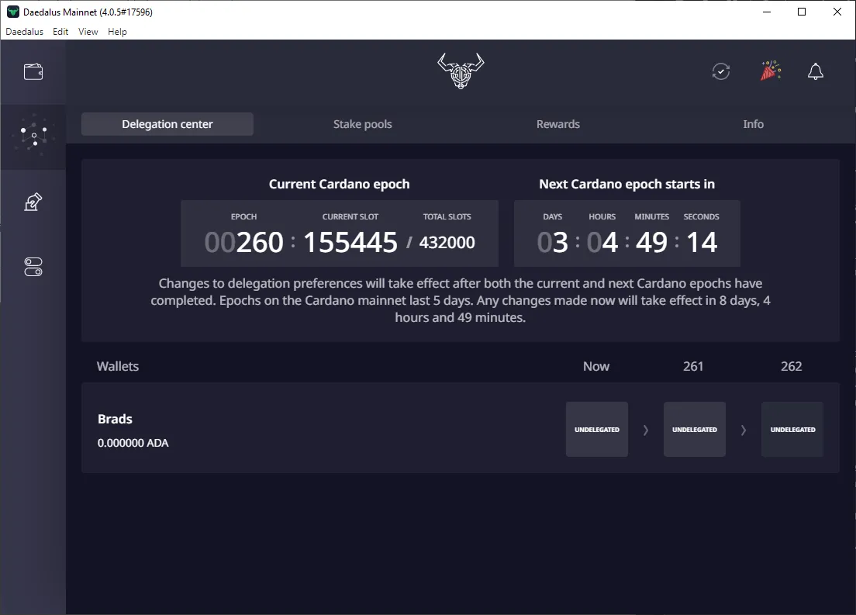Click the countdown days value 03
Screen dimensions: 856x615
tap(553, 242)
